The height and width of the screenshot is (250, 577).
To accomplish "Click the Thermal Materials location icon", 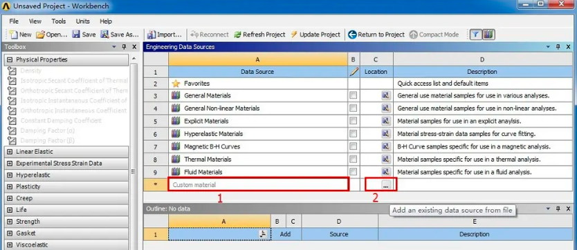I will 385,160.
